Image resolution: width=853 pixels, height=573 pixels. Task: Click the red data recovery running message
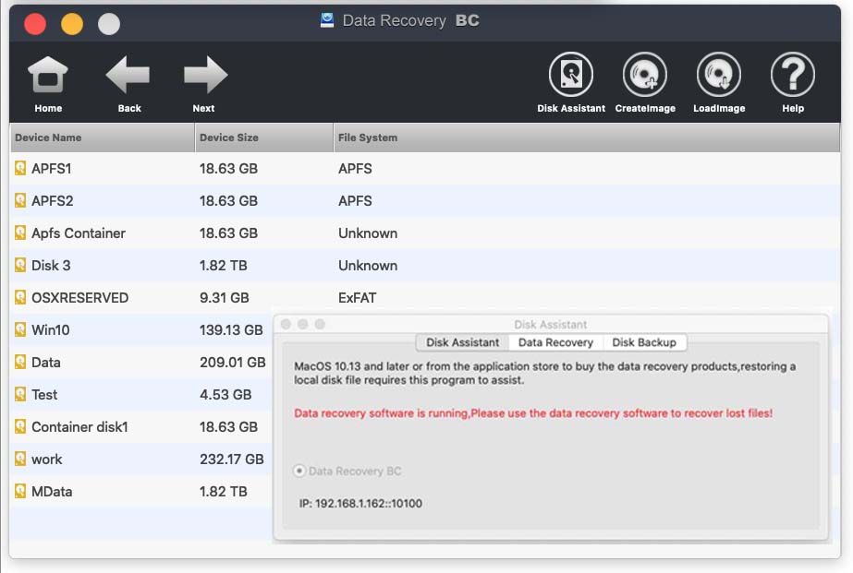(533, 413)
